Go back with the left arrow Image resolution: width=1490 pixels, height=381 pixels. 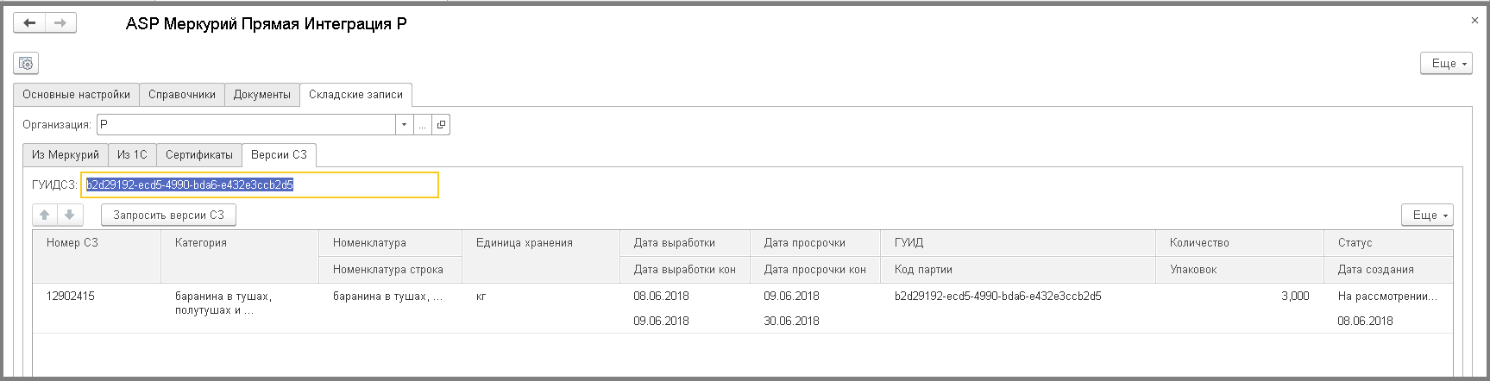tap(29, 23)
